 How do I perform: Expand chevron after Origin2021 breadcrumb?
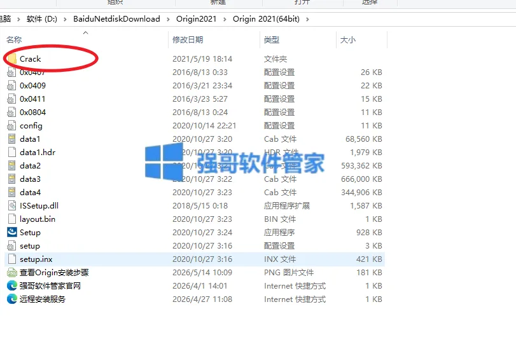click(x=225, y=20)
